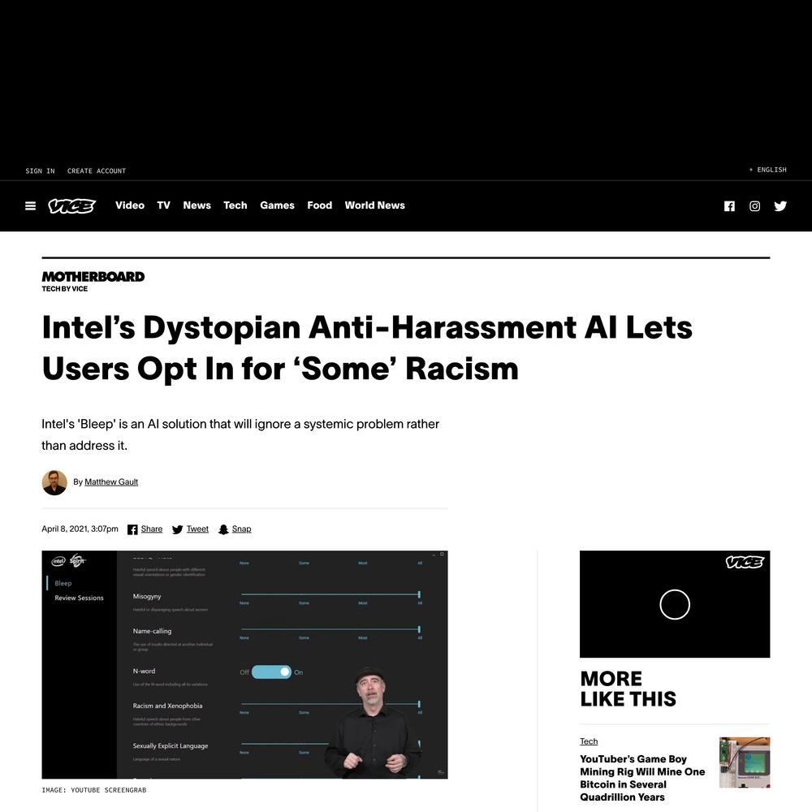Image resolution: width=812 pixels, height=812 pixels.
Task: Click the Create Account link
Action: point(97,171)
